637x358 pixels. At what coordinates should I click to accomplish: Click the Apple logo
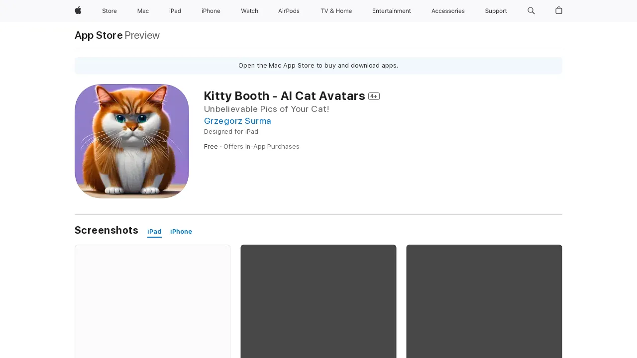pos(78,11)
